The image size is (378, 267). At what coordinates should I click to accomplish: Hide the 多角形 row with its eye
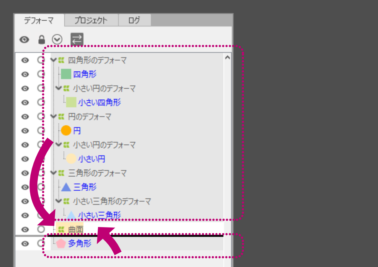[x=25, y=243]
